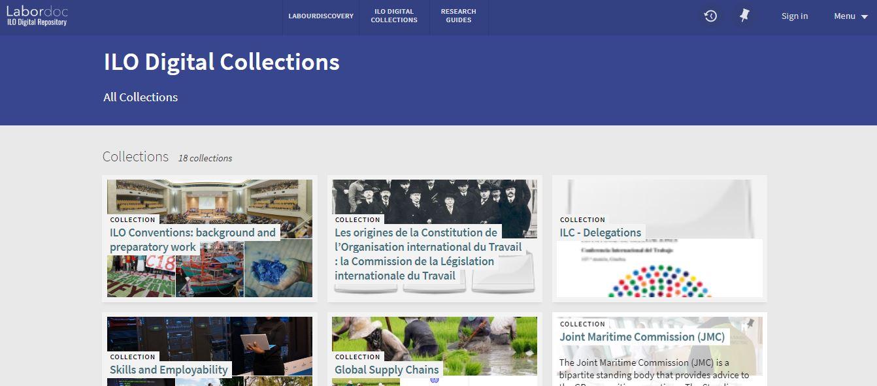Open the ILC - Delegations collection title

pyautogui.click(x=600, y=233)
